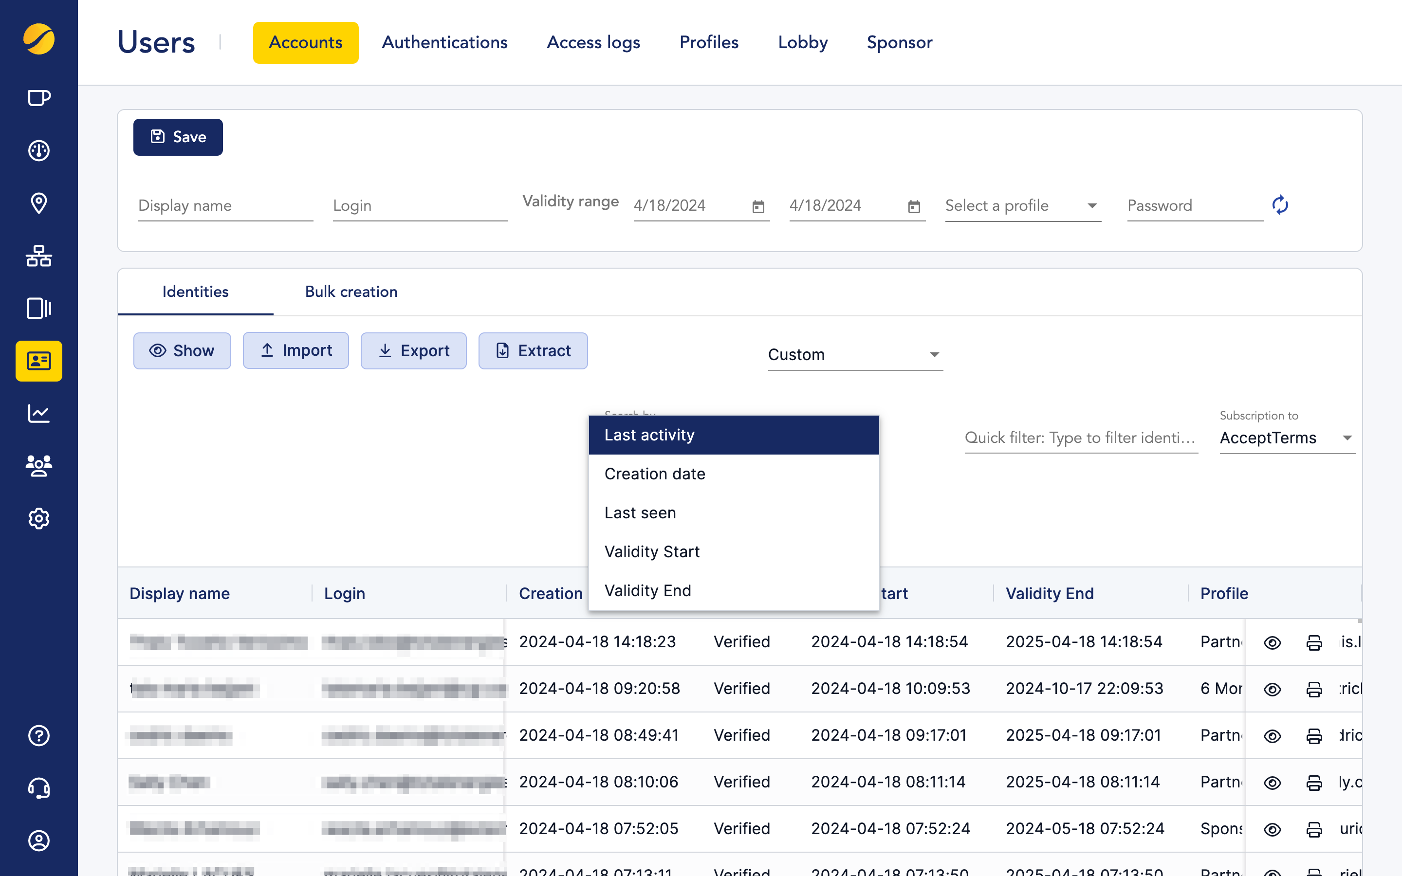The width and height of the screenshot is (1402, 876).
Task: Select the location pin icon in sidebar
Action: click(38, 203)
